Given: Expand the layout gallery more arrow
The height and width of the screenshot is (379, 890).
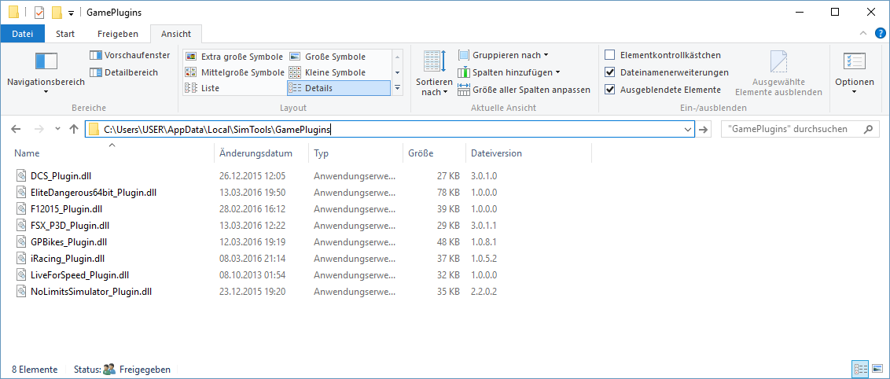Looking at the screenshot, I should (397, 88).
